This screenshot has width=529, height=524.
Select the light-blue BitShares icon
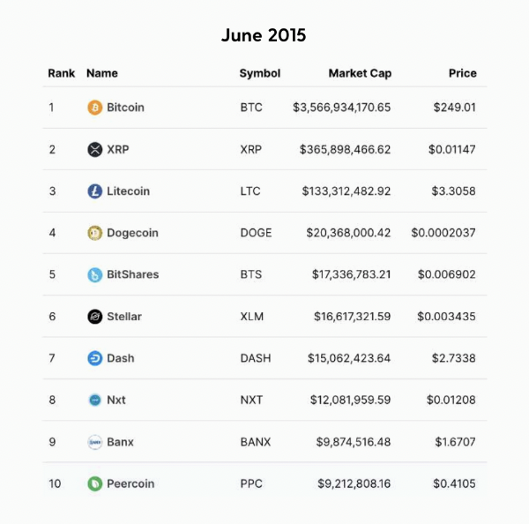pyautogui.click(x=95, y=274)
